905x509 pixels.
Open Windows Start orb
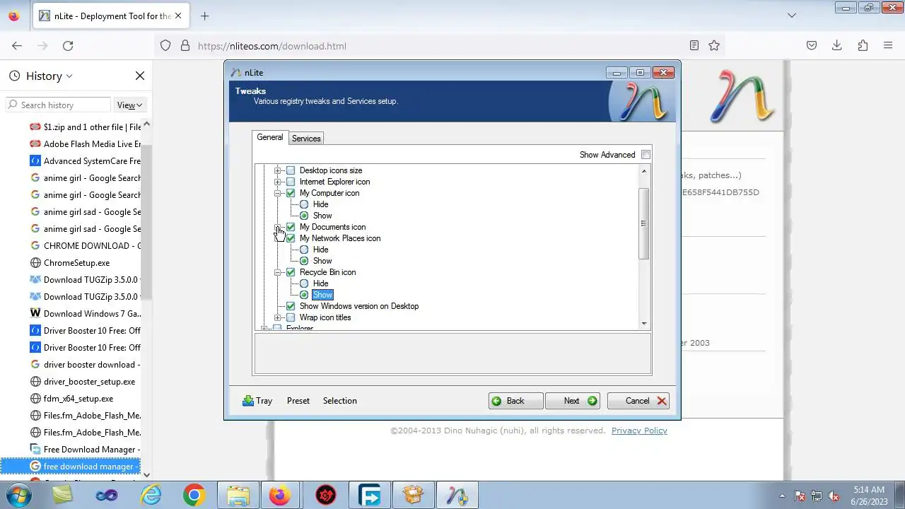[18, 495]
